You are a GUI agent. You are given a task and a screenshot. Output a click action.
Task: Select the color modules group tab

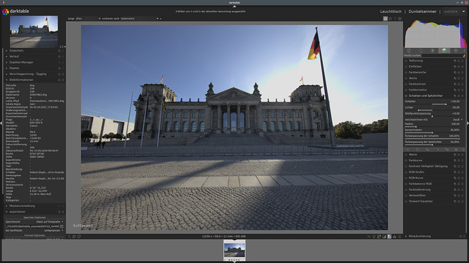coord(444,51)
